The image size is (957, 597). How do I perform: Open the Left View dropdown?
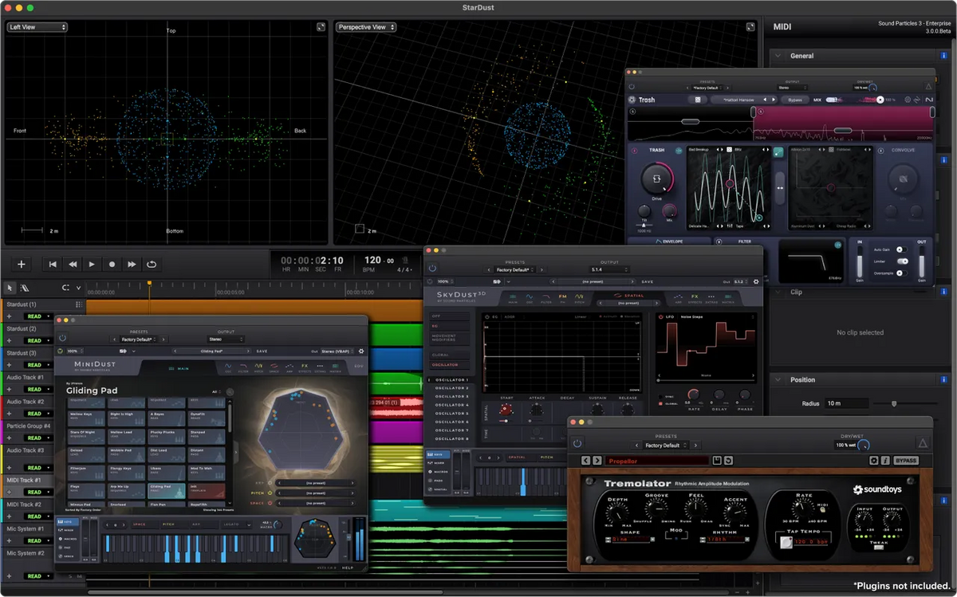pos(36,26)
